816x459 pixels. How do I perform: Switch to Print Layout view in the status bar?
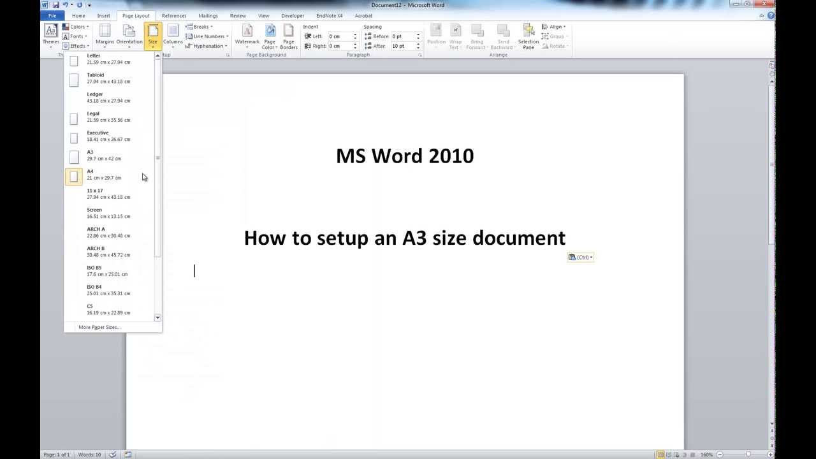[x=660, y=455]
